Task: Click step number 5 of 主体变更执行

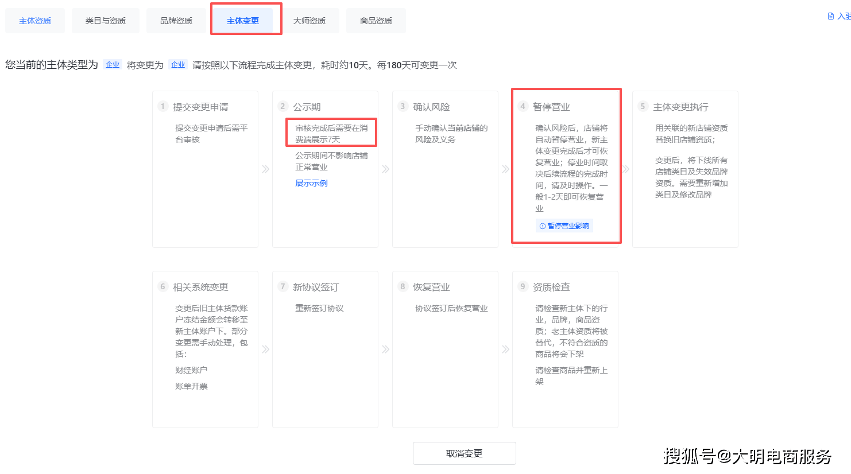Action: pyautogui.click(x=642, y=106)
